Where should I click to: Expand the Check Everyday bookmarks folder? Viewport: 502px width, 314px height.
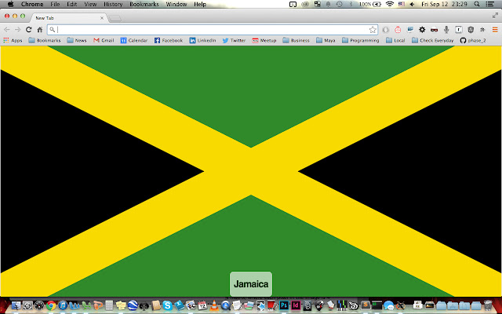[432, 40]
